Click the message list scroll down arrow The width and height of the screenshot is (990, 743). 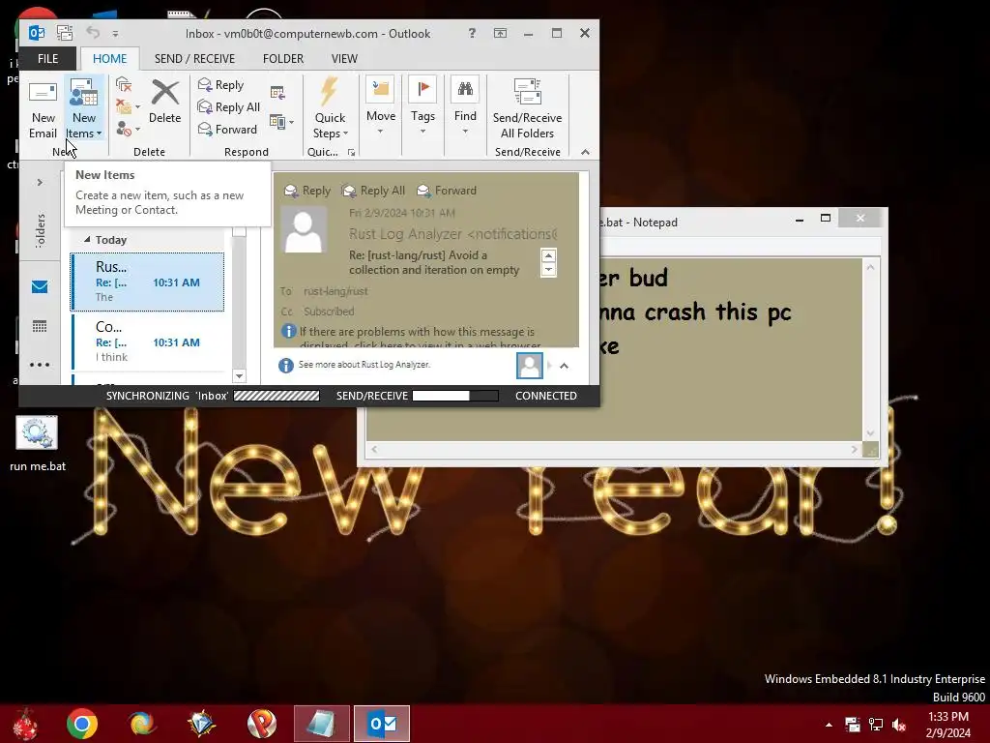click(x=239, y=376)
